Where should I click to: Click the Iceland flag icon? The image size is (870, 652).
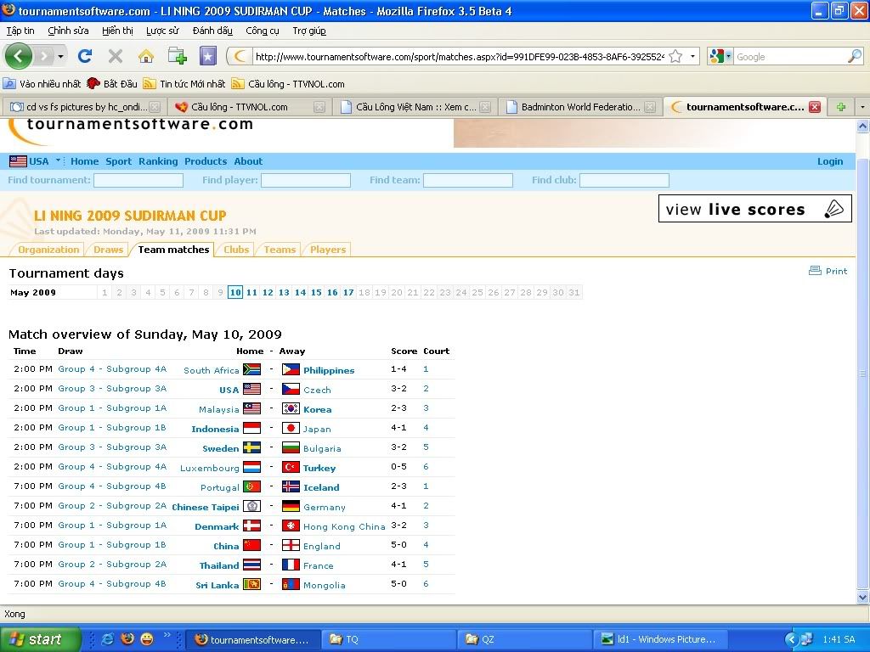pyautogui.click(x=291, y=486)
